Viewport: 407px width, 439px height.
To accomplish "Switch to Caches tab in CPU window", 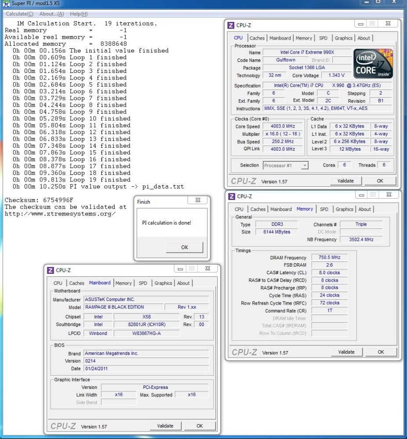I will pos(257,38).
